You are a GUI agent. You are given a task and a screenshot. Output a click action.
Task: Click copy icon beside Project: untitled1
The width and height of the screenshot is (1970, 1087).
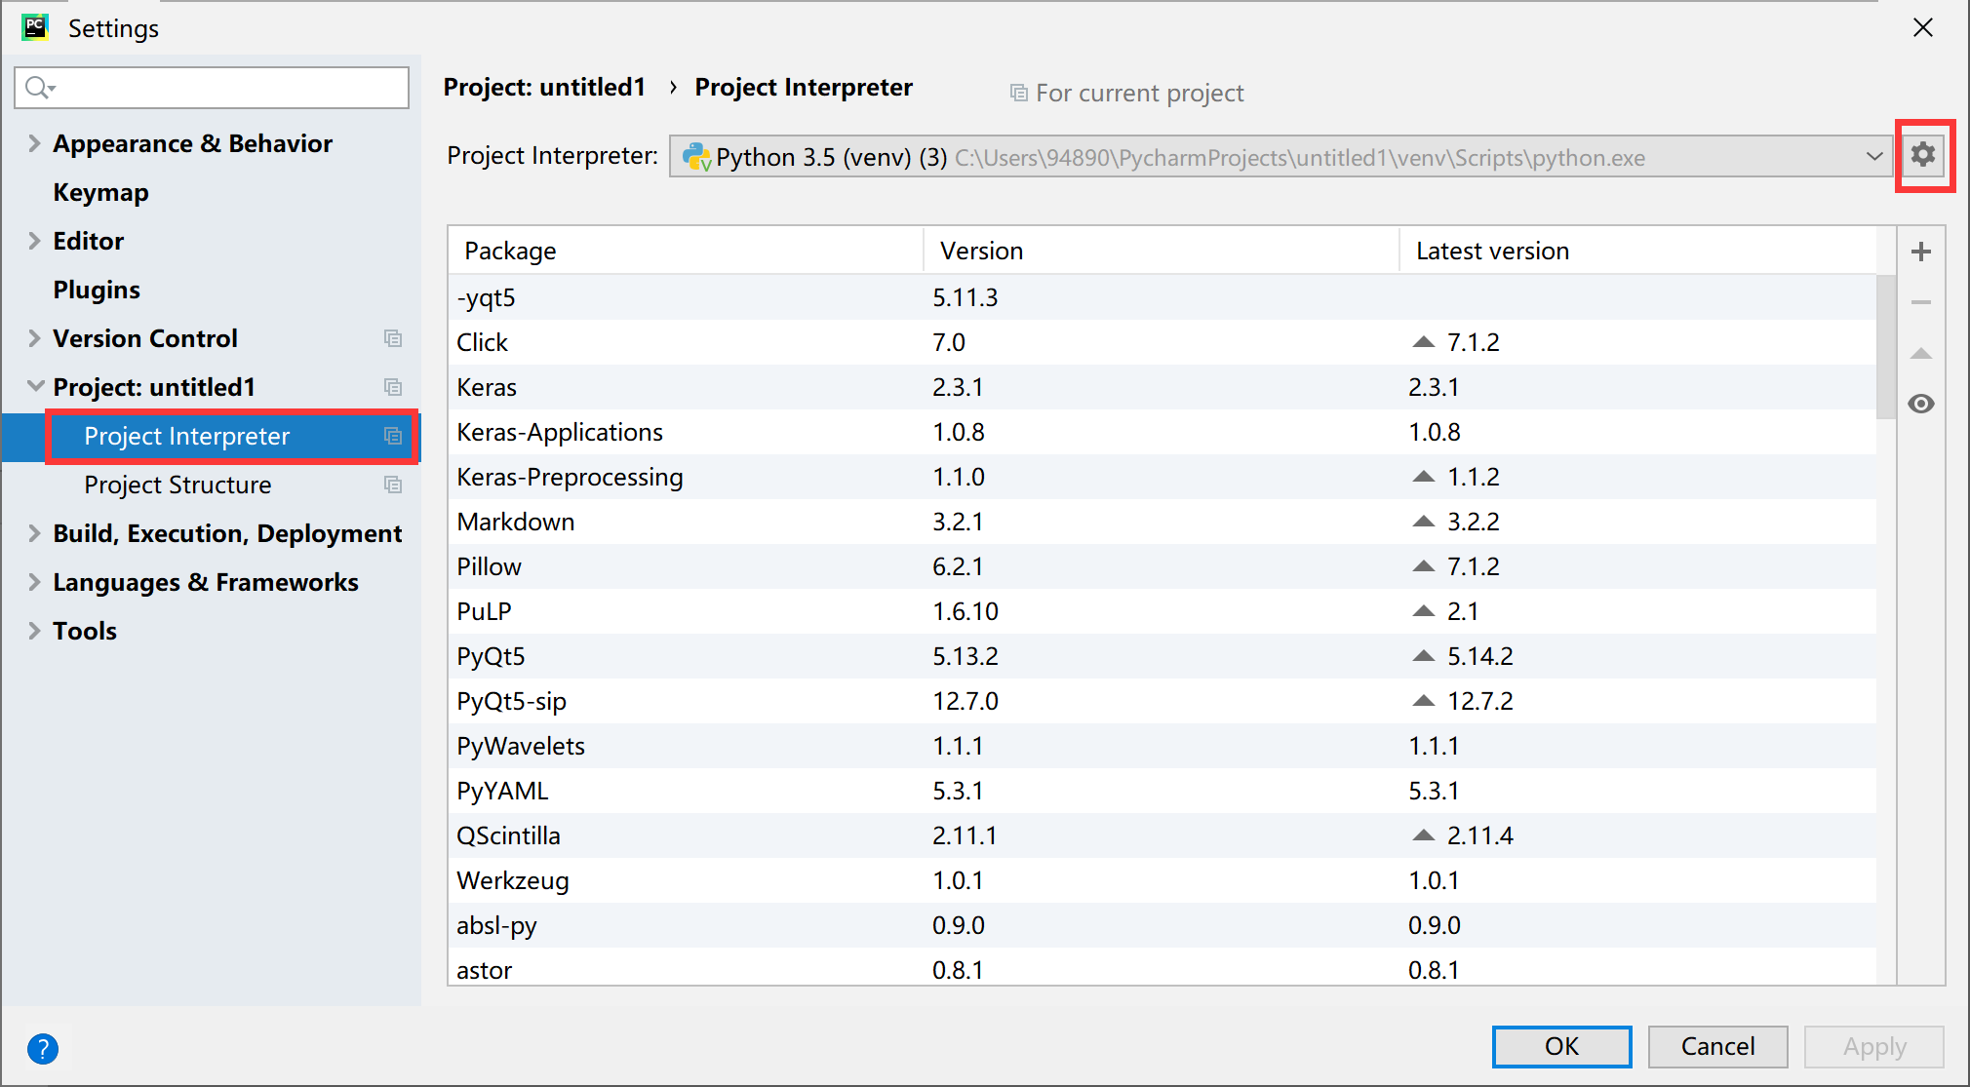(x=393, y=387)
